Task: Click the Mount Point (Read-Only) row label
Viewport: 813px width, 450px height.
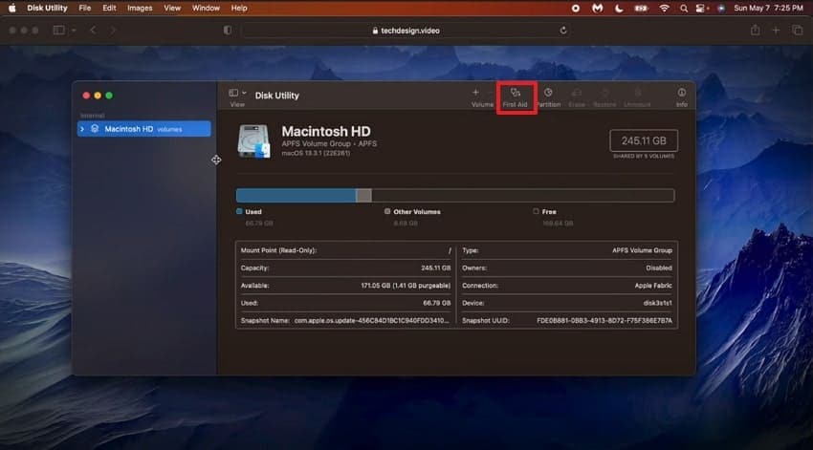Action: (278, 250)
